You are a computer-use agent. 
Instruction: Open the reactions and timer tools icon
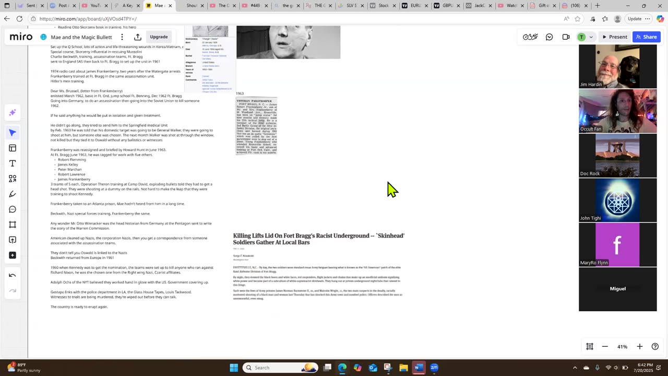[530, 37]
